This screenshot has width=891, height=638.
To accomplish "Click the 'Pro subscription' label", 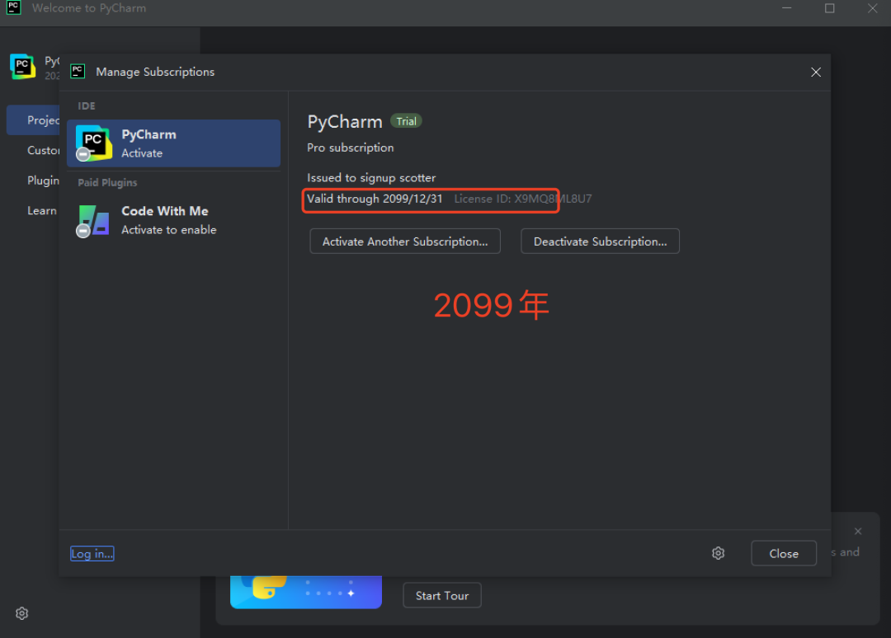I will click(x=350, y=148).
